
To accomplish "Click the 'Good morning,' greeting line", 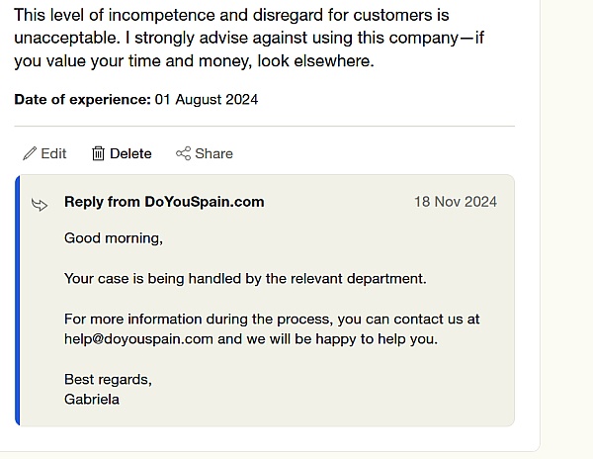I will [x=114, y=238].
